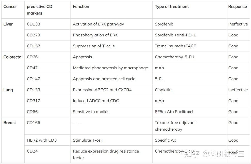Click the "Colorectal" cancer cell
Viewport: 251px width, 164px height.
13,57
